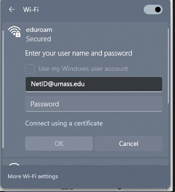Image resolution: width=175 pixels, height=192 pixels.
Task: Go back using the left arrow icon
Action: [x=11, y=10]
